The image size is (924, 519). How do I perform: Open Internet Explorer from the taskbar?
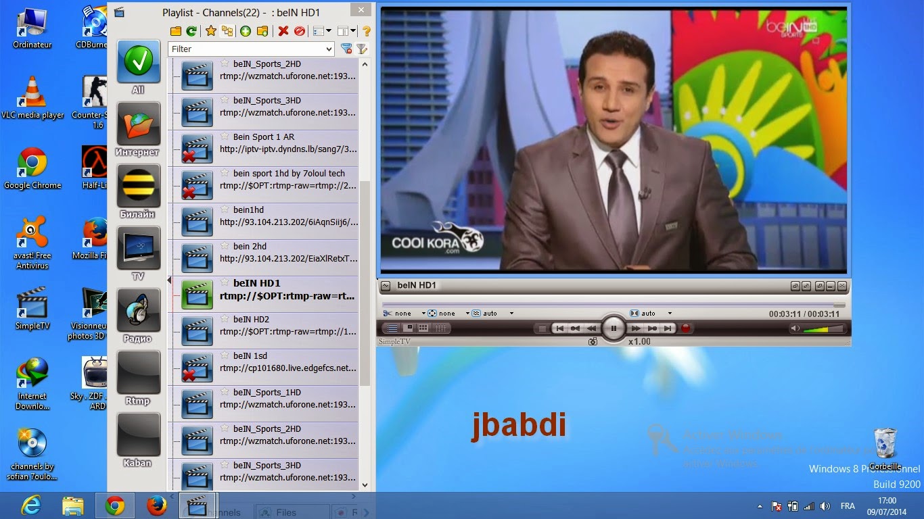30,505
